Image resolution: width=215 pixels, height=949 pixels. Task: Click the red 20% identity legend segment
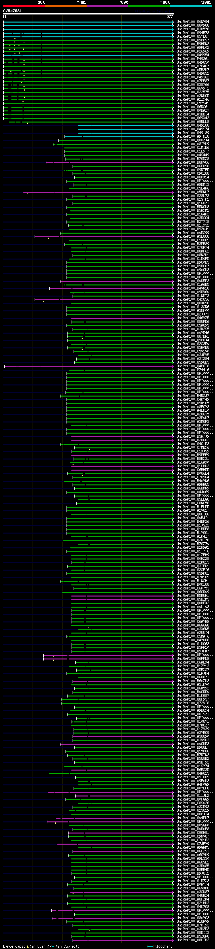pos(24,6)
